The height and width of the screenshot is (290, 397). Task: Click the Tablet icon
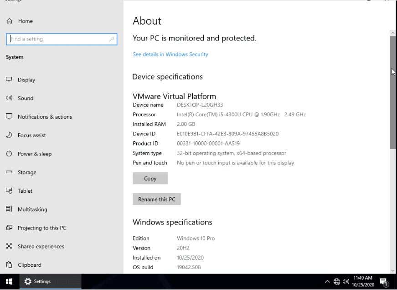point(9,190)
